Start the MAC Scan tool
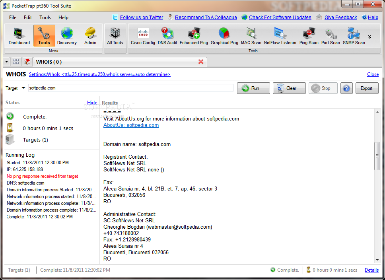385x280 pixels. click(x=251, y=36)
